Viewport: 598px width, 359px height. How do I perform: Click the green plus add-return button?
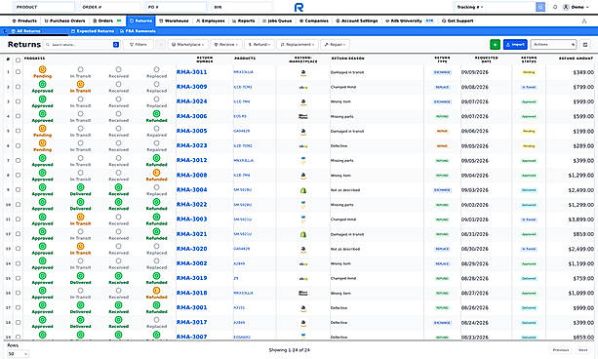(x=495, y=45)
